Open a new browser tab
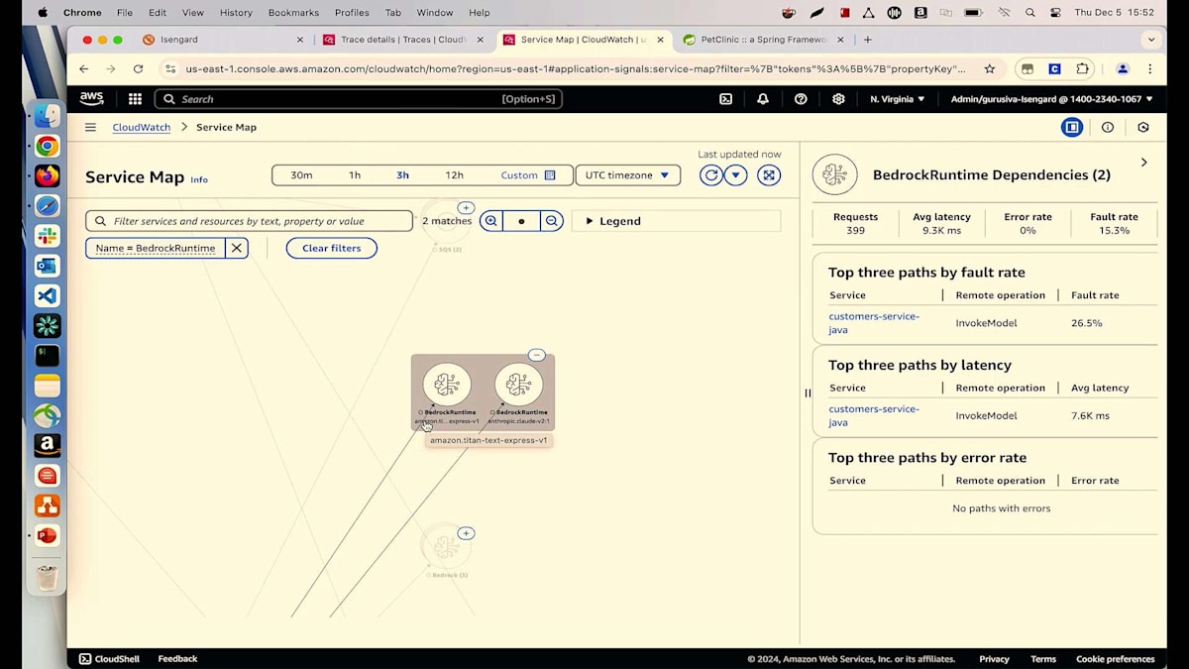The image size is (1189, 669). click(x=868, y=40)
